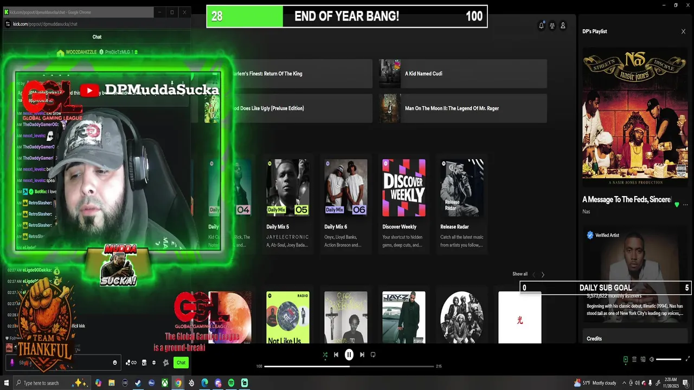694x390 pixels.
Task: Open artist Nas under the song title
Action: tap(586, 211)
